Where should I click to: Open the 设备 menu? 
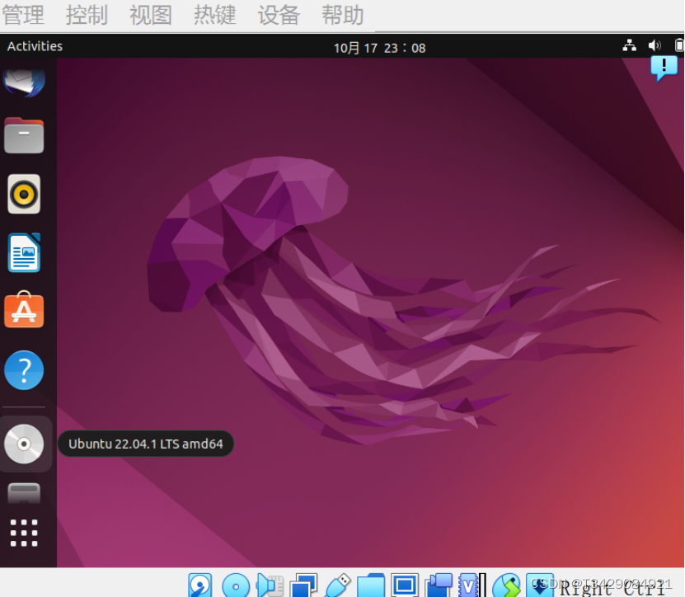(x=279, y=16)
